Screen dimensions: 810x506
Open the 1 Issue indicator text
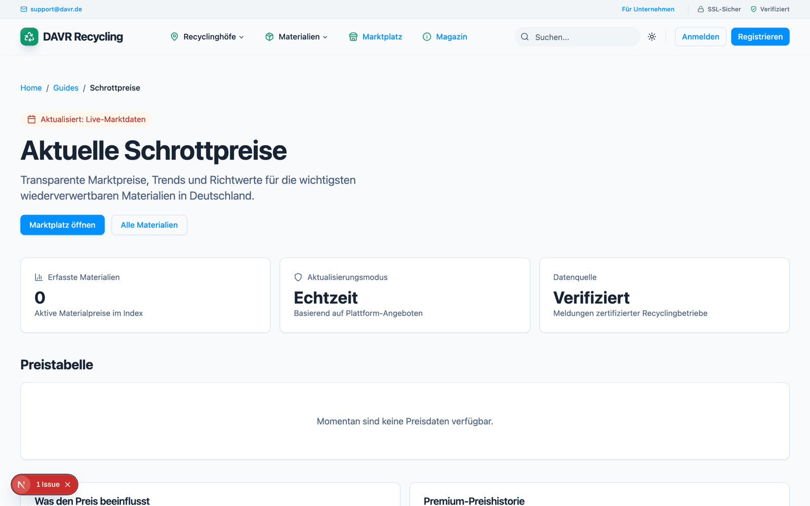click(48, 484)
